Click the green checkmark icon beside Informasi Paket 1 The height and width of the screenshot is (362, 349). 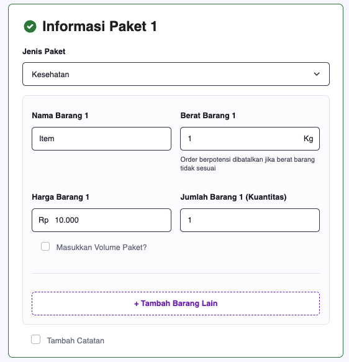[x=30, y=26]
